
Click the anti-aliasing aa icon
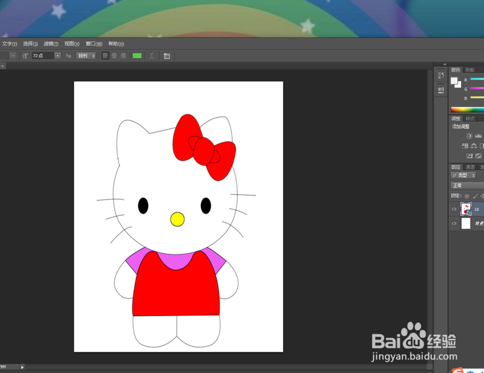(68, 56)
